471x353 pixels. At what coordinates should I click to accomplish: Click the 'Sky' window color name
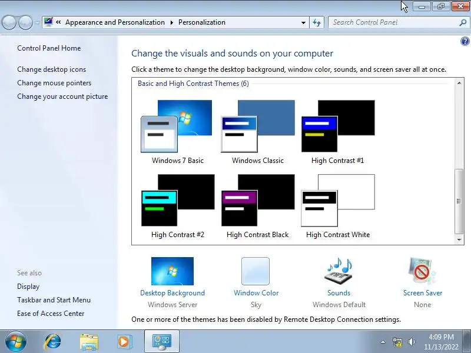[x=256, y=305]
